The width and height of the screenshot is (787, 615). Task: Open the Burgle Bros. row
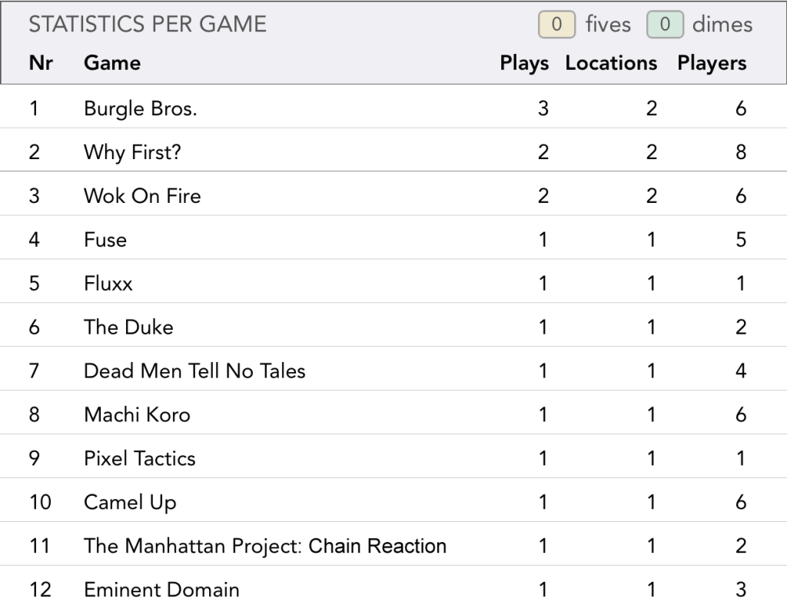click(x=141, y=108)
